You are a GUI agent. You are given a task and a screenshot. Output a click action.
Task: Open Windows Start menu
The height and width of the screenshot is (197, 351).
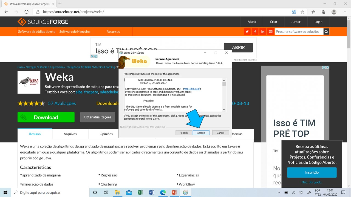coord(5,192)
